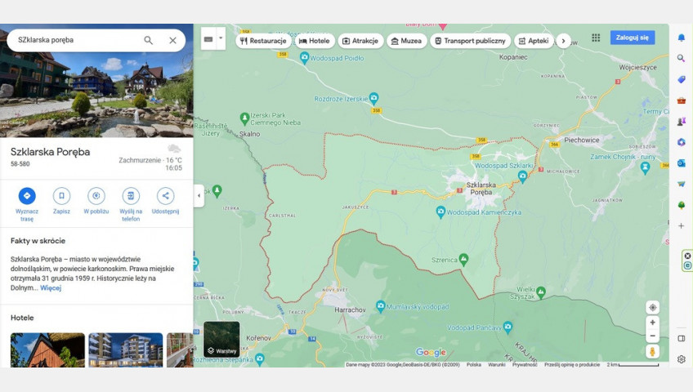Show more category chips with the right arrow
Image resolution: width=693 pixels, height=392 pixels.
click(563, 41)
